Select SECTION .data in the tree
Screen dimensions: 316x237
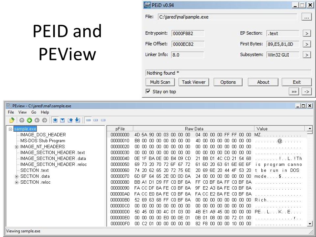point(35,176)
